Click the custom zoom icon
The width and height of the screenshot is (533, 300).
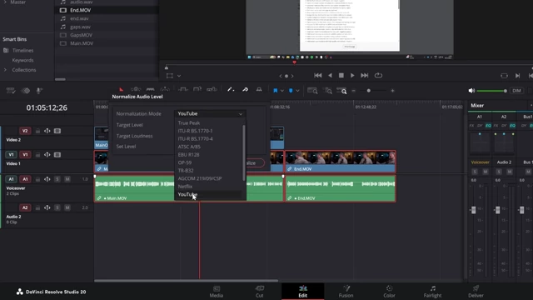click(341, 91)
